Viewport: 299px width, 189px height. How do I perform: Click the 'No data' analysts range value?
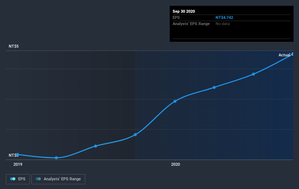click(223, 24)
